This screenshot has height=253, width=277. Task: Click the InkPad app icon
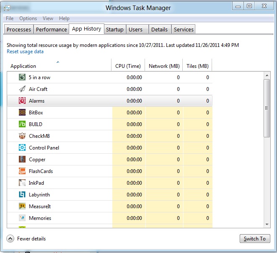point(22,183)
